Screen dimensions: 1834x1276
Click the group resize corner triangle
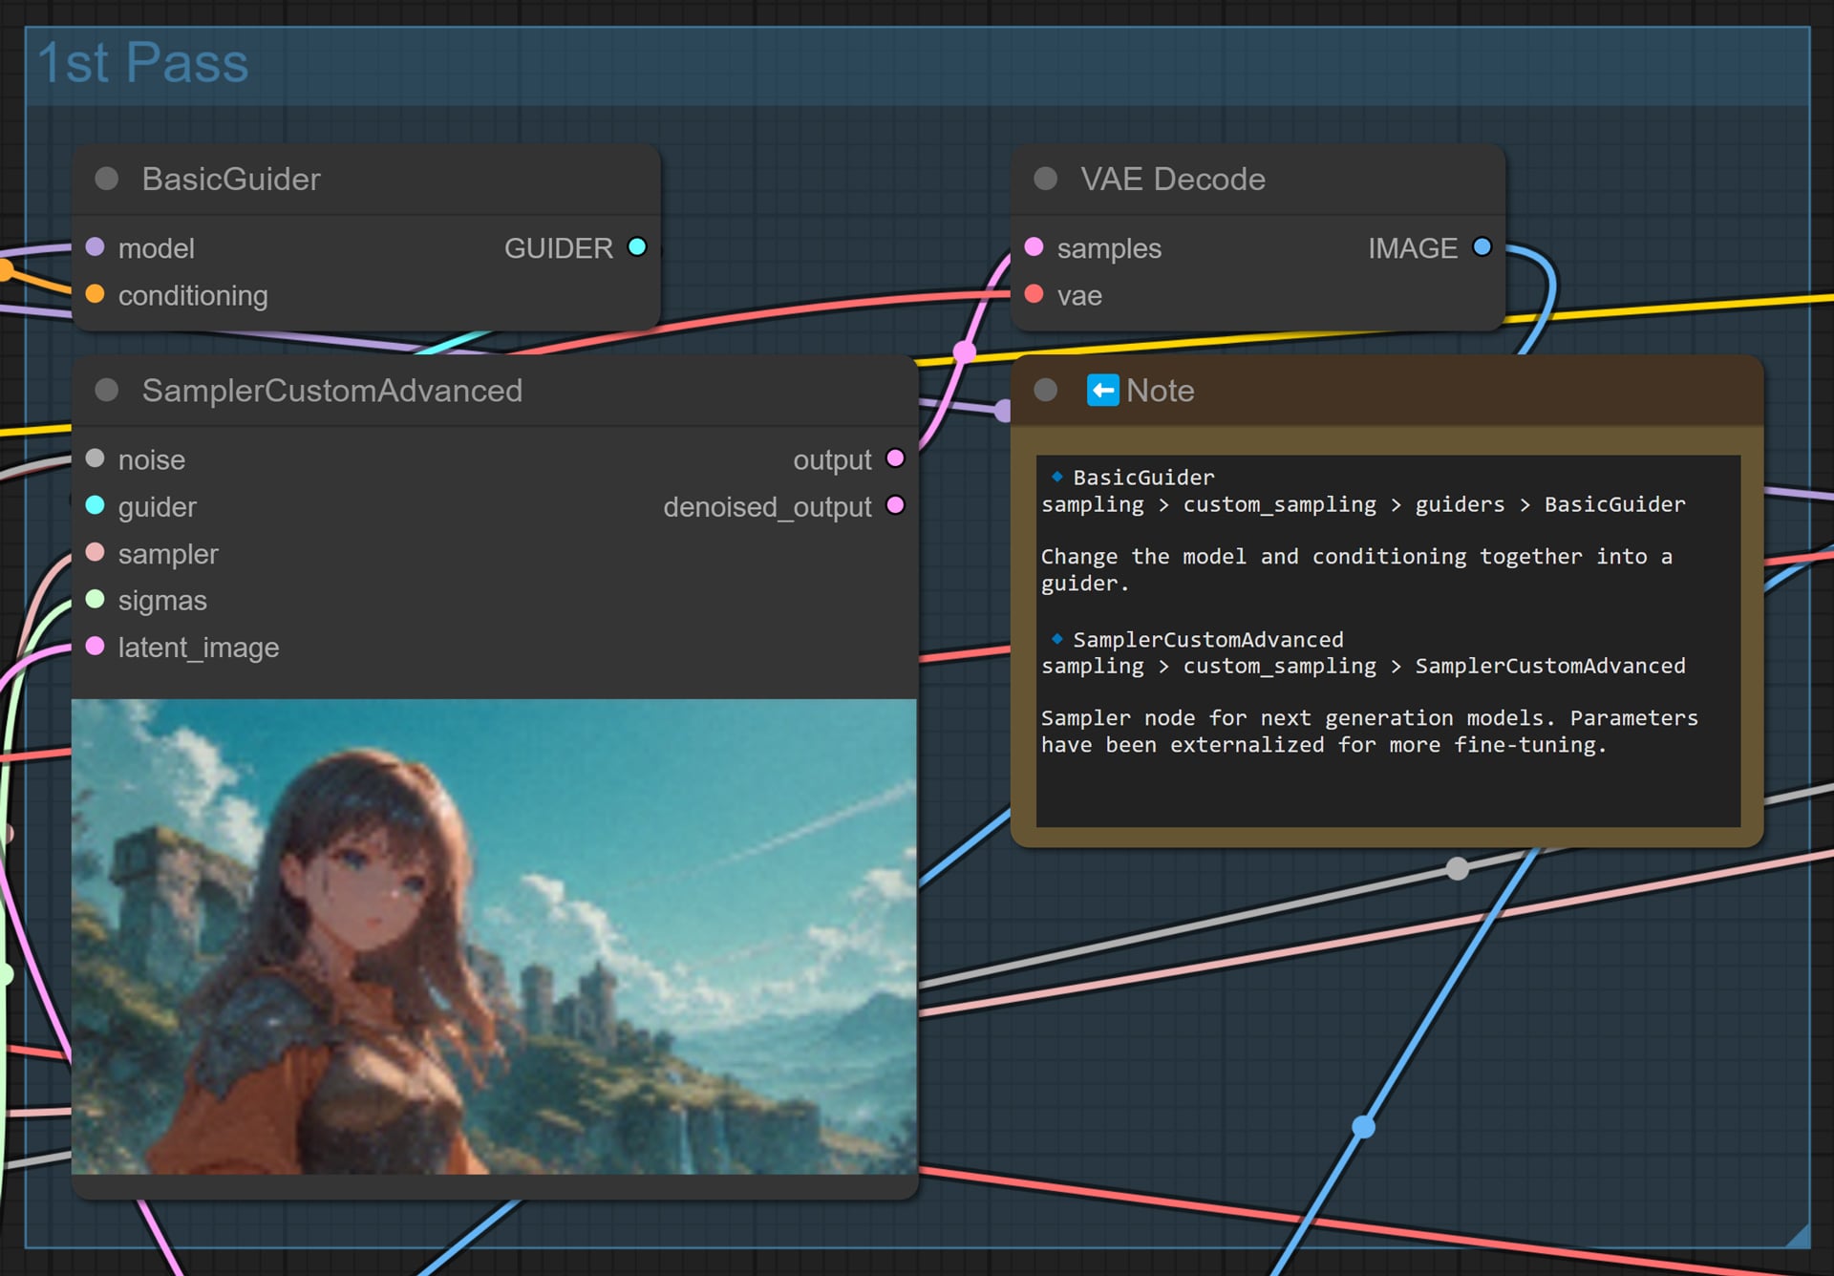(x=1797, y=1235)
